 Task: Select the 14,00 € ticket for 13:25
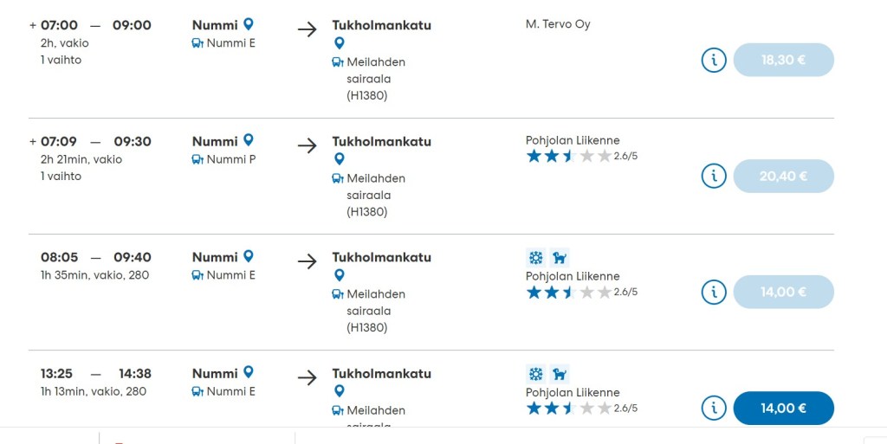(x=783, y=408)
